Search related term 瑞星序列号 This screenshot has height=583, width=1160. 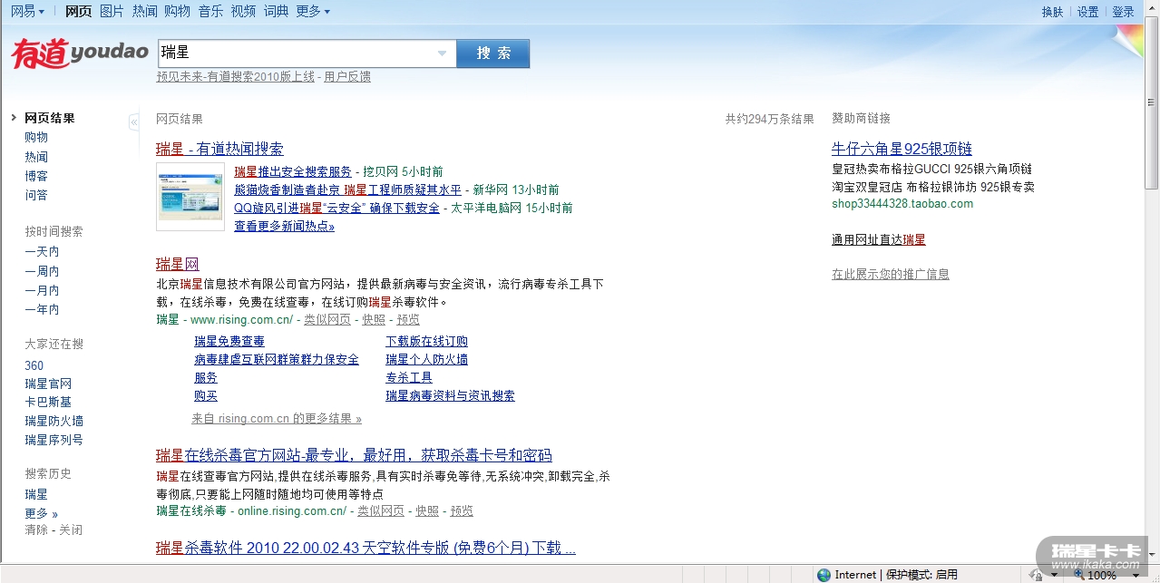tap(54, 440)
